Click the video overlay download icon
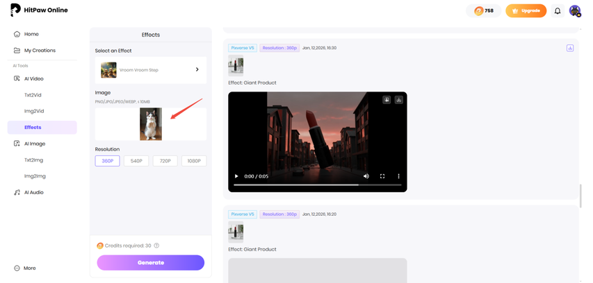The image size is (593, 283). click(x=399, y=100)
